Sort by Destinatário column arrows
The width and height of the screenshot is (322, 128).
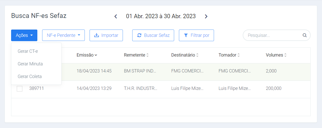[197, 55]
